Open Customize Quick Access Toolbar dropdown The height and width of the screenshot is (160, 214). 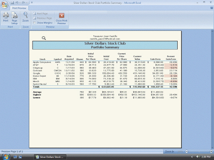click(32, 2)
